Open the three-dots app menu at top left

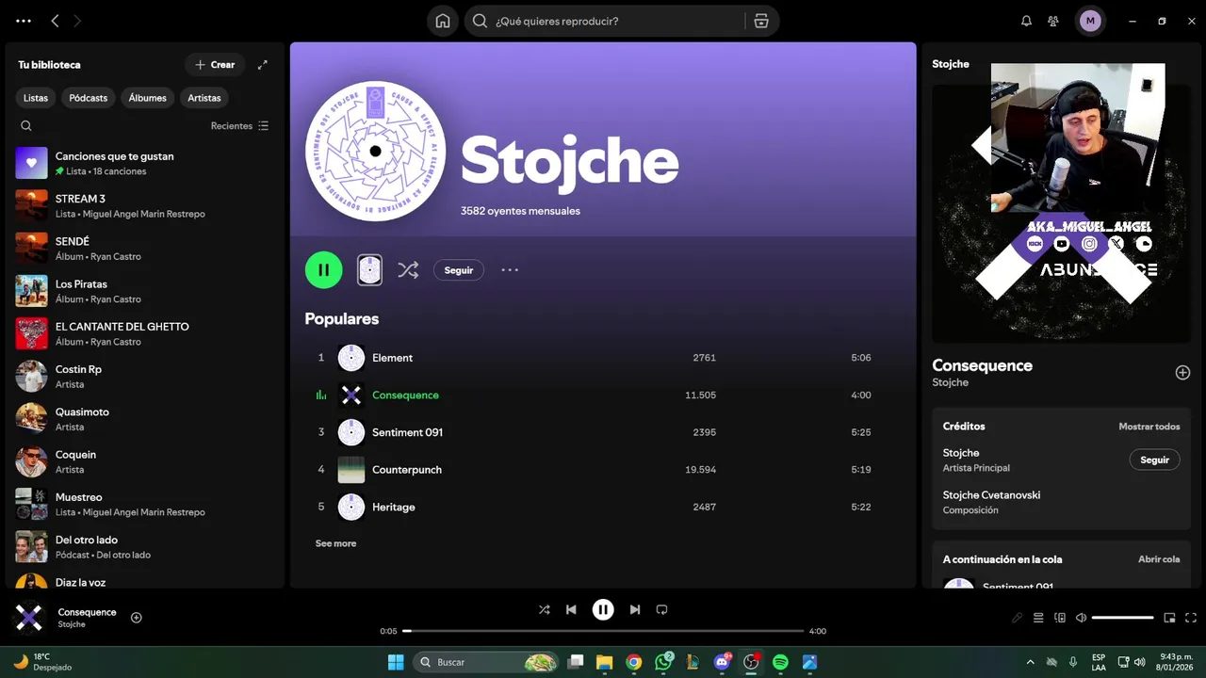(x=24, y=21)
